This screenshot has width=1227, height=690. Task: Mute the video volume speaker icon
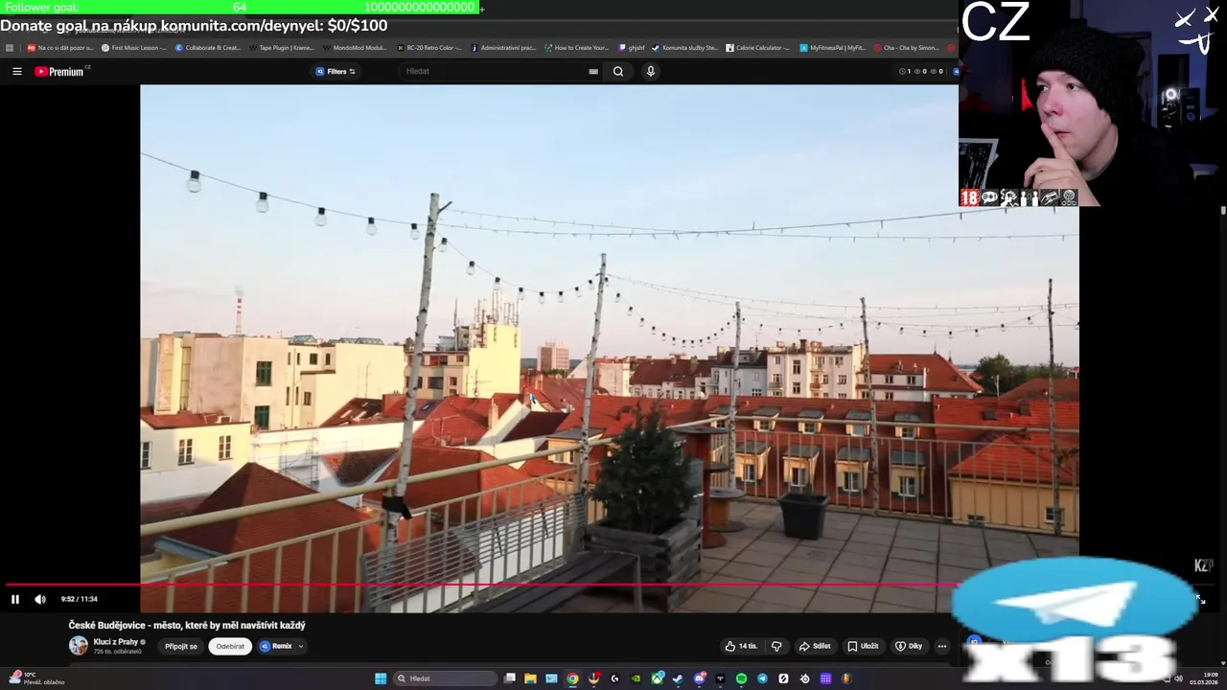40,599
